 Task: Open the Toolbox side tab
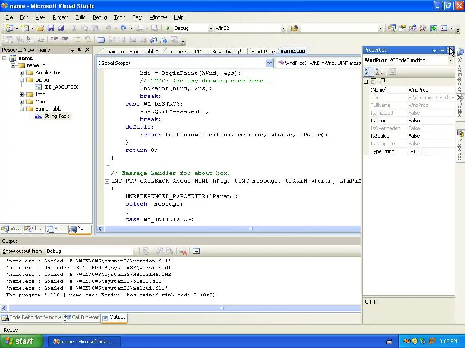point(460,107)
